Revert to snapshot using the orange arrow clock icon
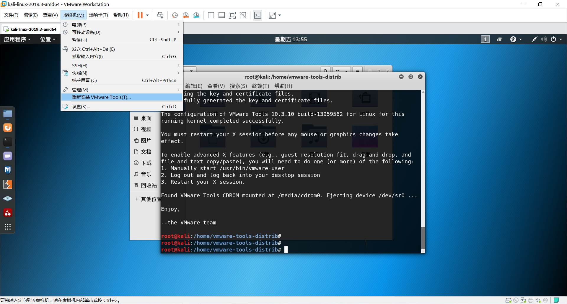The width and height of the screenshot is (567, 304). [x=185, y=15]
